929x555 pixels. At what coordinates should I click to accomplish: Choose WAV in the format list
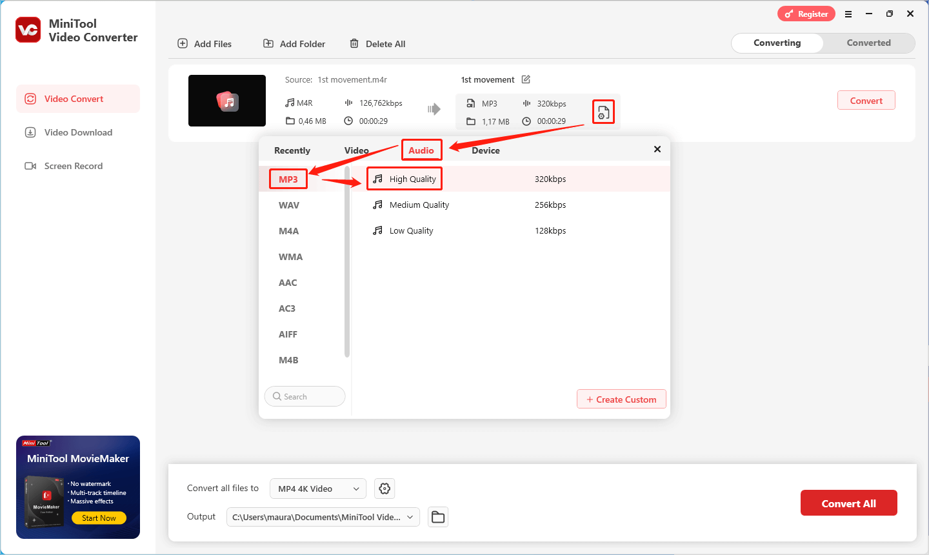[289, 205]
